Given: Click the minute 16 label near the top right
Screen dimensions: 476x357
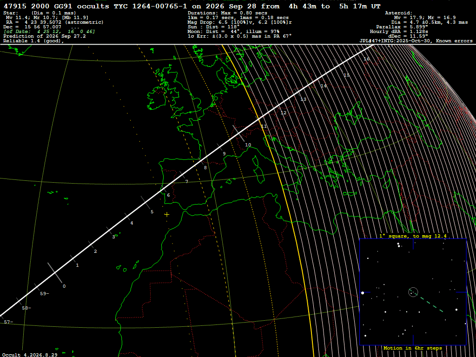Looking at the screenshot, I should tap(366, 59).
